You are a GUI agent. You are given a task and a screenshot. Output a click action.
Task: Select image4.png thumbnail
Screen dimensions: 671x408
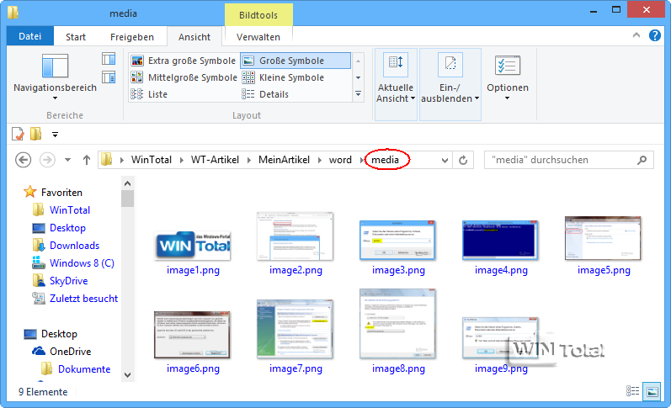coord(500,240)
